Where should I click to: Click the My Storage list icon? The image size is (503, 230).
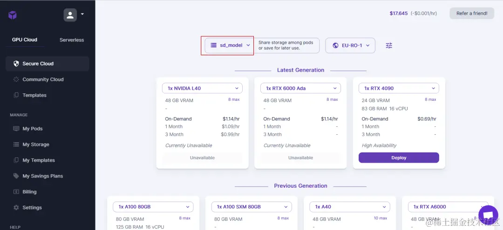(16, 144)
